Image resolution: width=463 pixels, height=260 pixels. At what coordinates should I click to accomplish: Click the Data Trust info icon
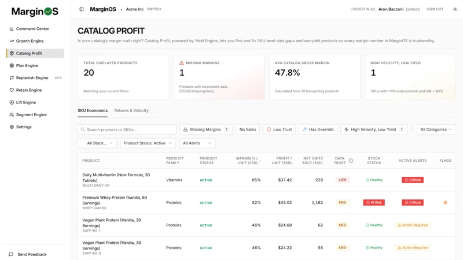pyautogui.click(x=351, y=161)
